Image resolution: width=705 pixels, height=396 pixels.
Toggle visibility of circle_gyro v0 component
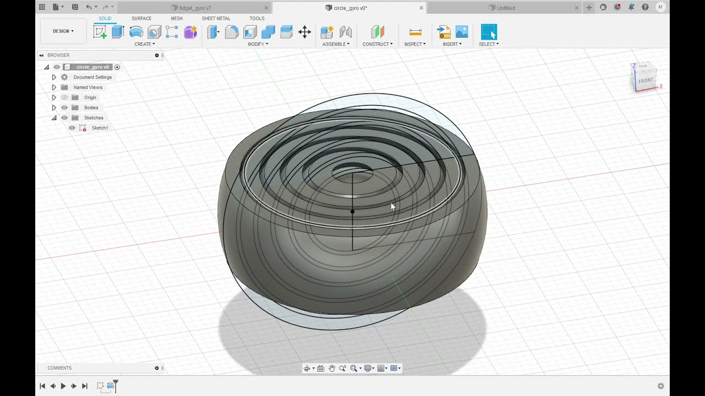(57, 67)
